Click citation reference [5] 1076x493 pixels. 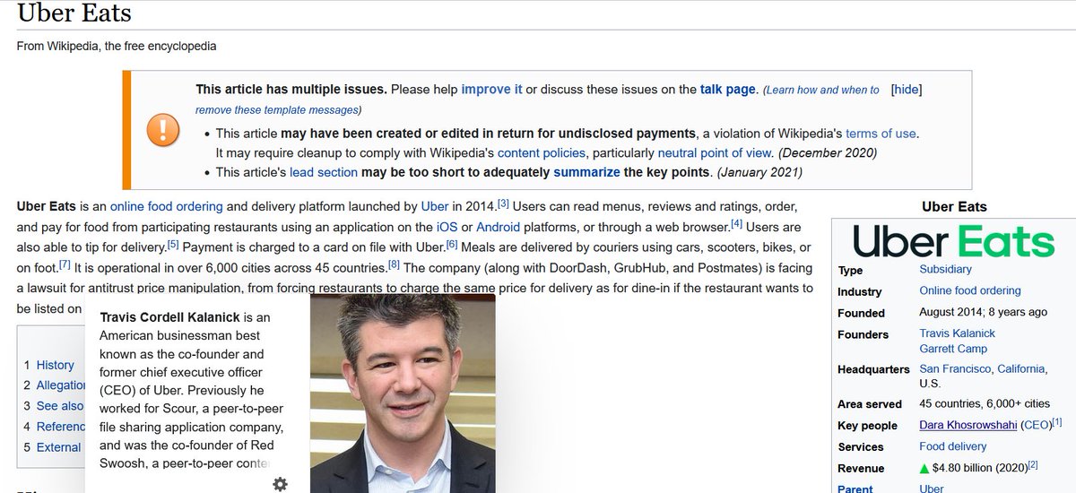[173, 244]
